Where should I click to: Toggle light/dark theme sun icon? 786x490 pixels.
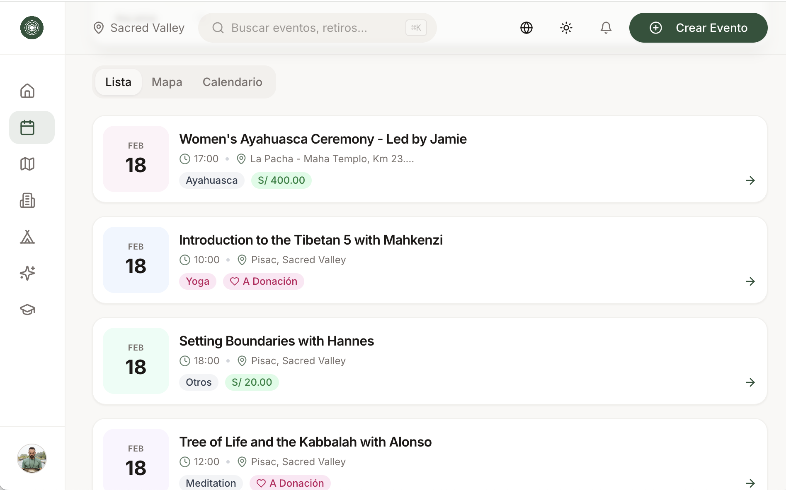[x=566, y=28]
